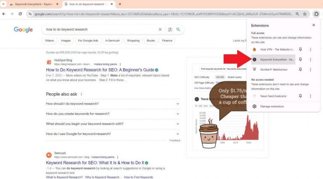Select the 'For Google Ads' filter chip
Image resolution: width=323 pixels, height=179 pixels.
point(88,40)
